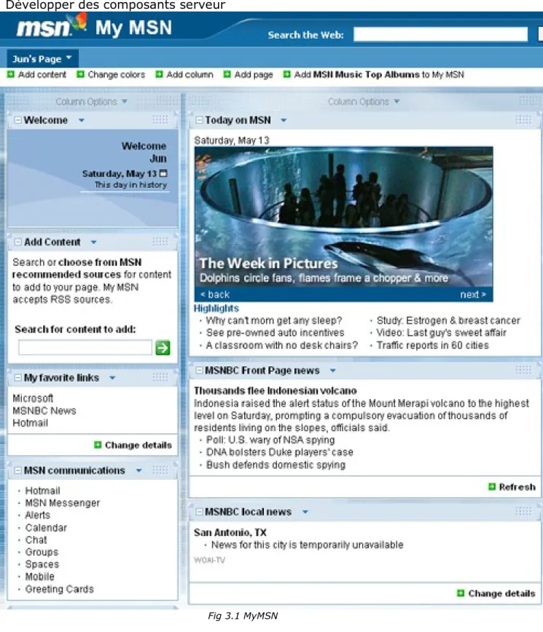Click green icon beside My favorite links Change details
Viewport: 543px width, 632px height.
(x=98, y=445)
